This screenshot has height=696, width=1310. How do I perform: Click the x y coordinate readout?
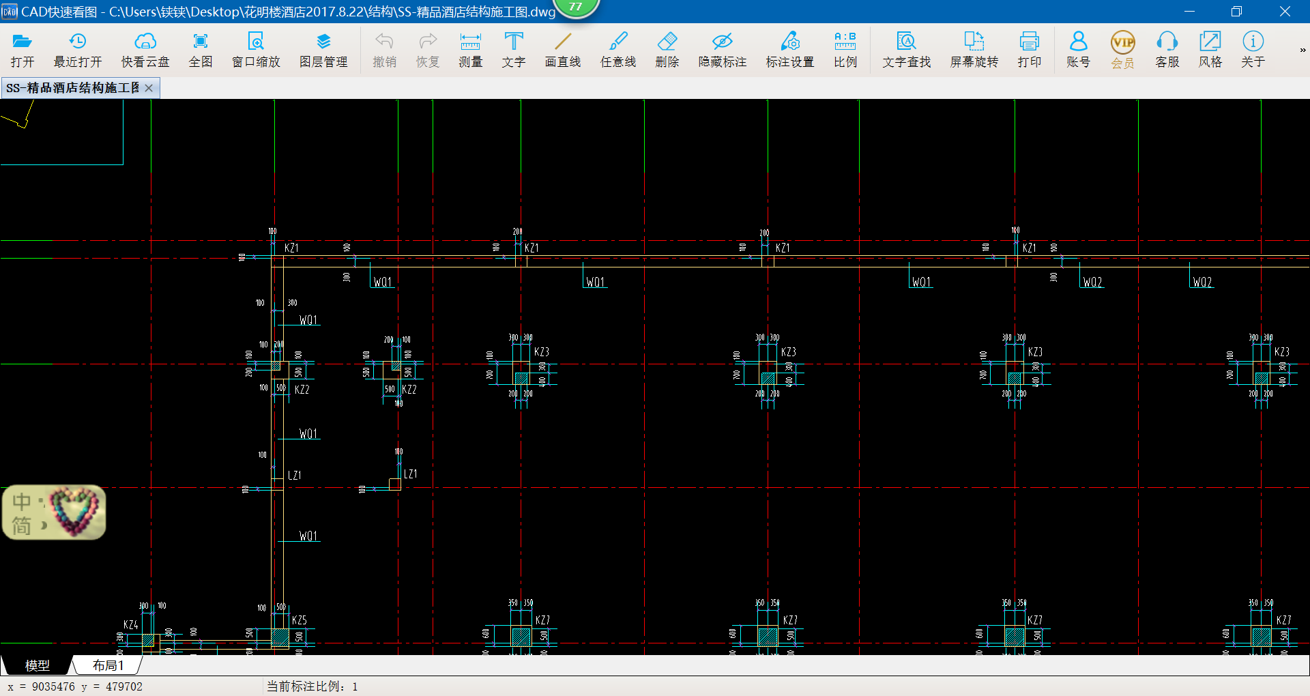[x=75, y=686]
